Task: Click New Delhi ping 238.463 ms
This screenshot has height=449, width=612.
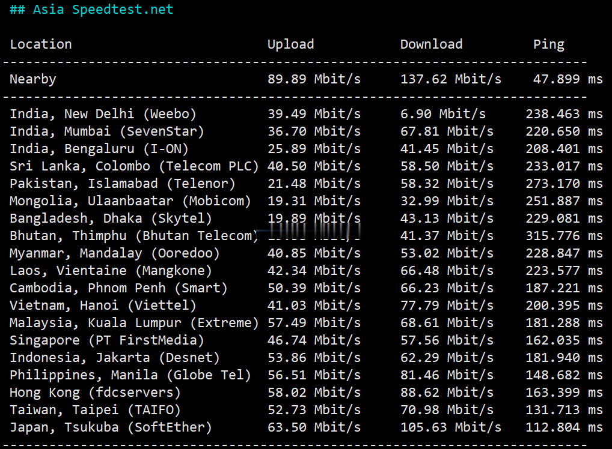Action: click(564, 114)
